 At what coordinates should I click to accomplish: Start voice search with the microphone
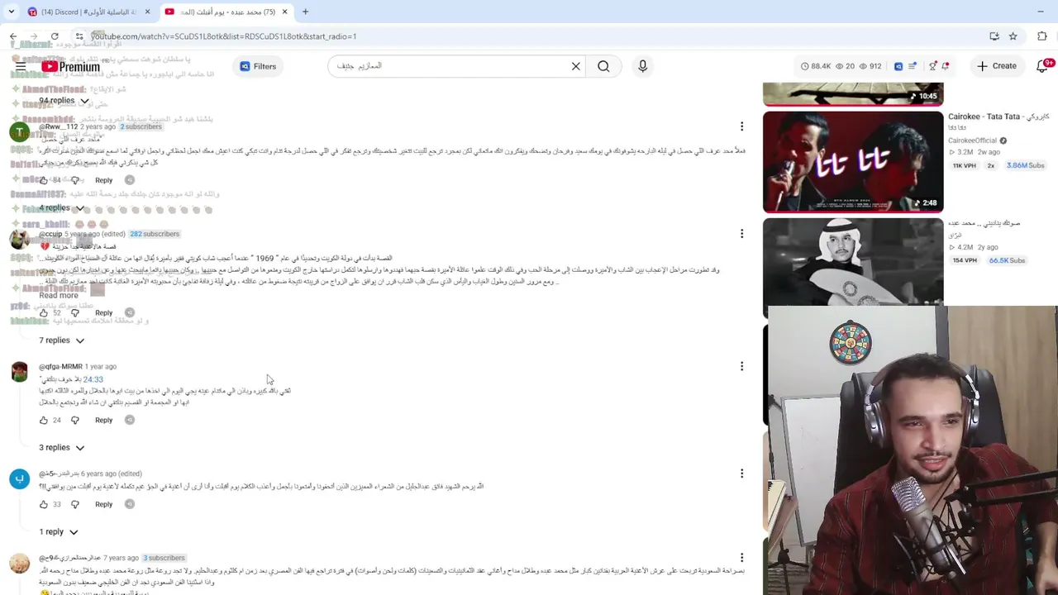pyautogui.click(x=642, y=66)
